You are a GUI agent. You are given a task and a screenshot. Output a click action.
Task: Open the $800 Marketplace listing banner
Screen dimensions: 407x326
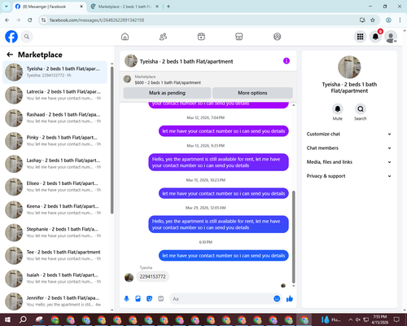click(x=208, y=80)
